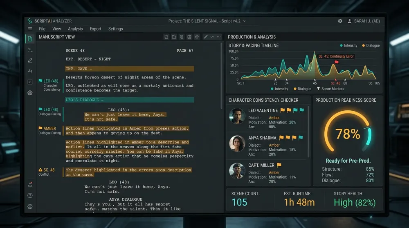This screenshot has width=409, height=228.
Task: Click the amber INT. CAVE highlighted heading
Action: [x=129, y=69]
